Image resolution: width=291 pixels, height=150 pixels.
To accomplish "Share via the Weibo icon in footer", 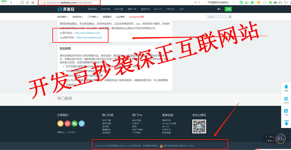I will click(x=67, y=124).
